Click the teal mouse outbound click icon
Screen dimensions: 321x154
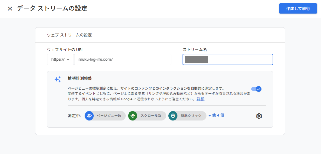173,116
